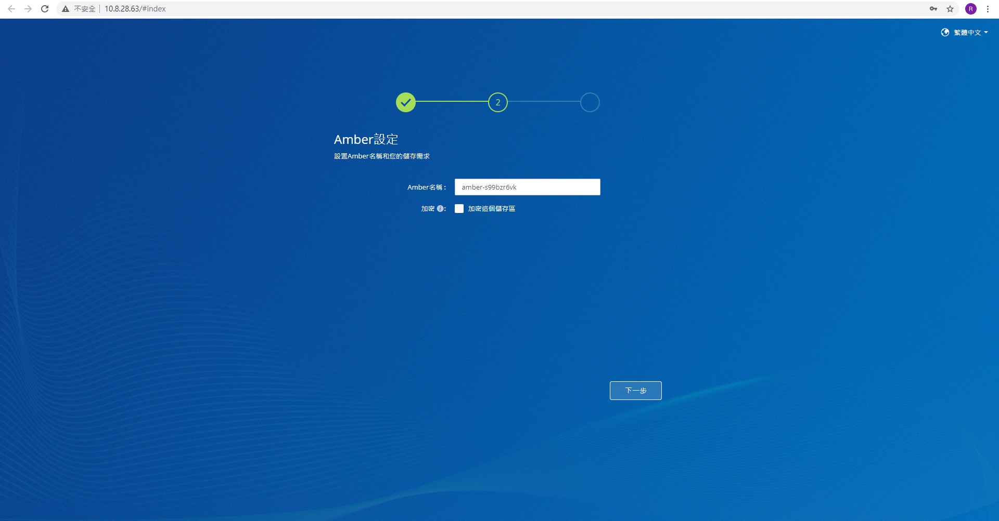The width and height of the screenshot is (999, 521).
Task: Click the 下一步 button
Action: pyautogui.click(x=636, y=391)
